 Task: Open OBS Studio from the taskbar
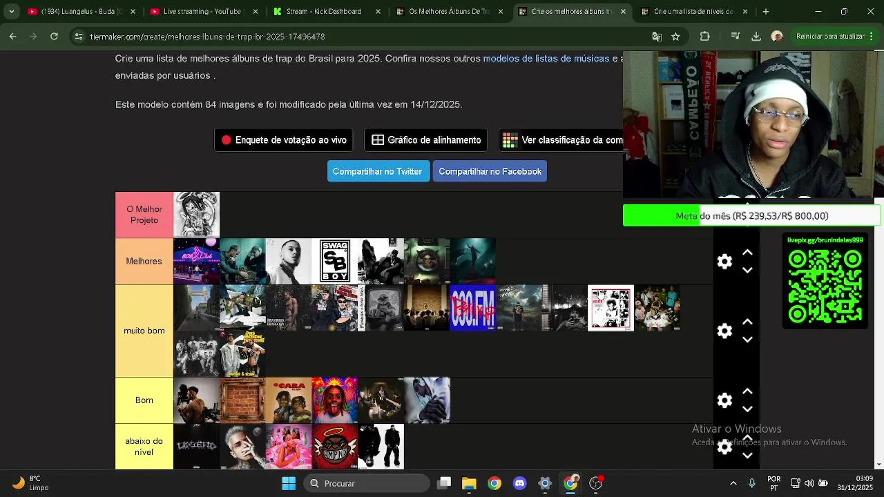click(596, 483)
